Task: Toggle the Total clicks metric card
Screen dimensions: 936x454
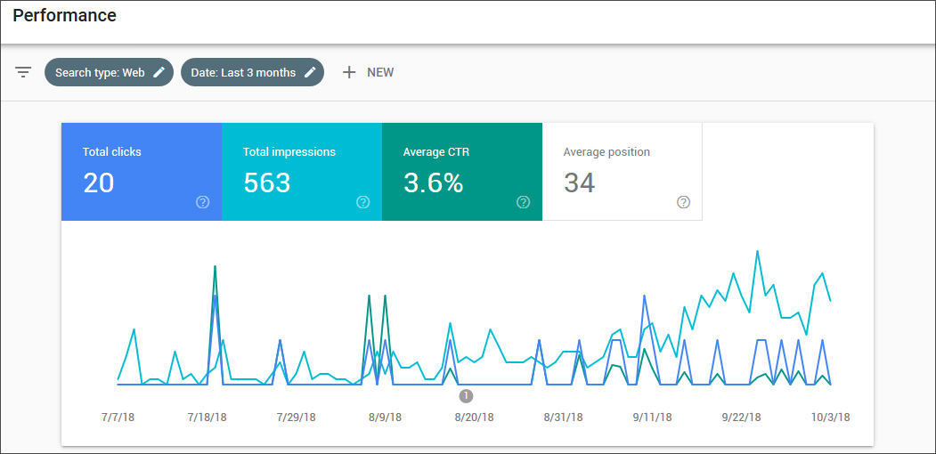Action: [141, 172]
